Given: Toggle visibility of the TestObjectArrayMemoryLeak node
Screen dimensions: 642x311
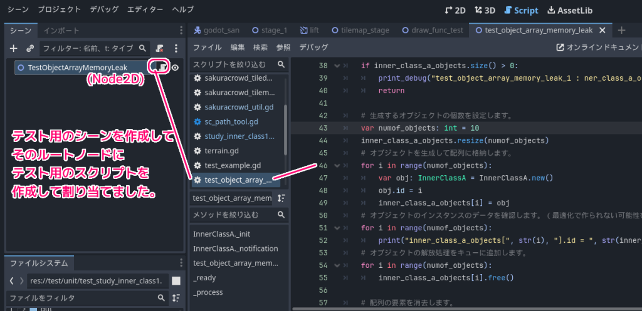Looking at the screenshot, I should [176, 68].
